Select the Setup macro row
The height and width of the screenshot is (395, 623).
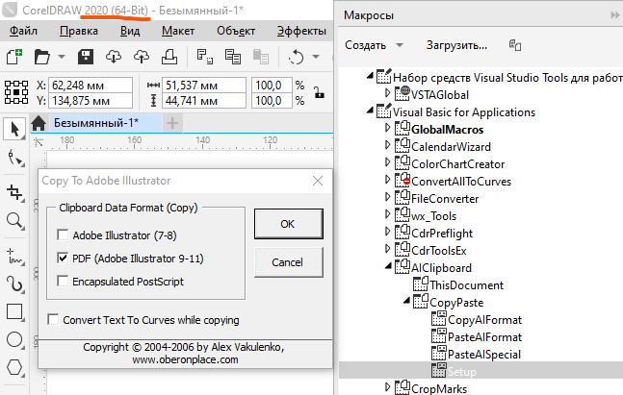point(480,372)
